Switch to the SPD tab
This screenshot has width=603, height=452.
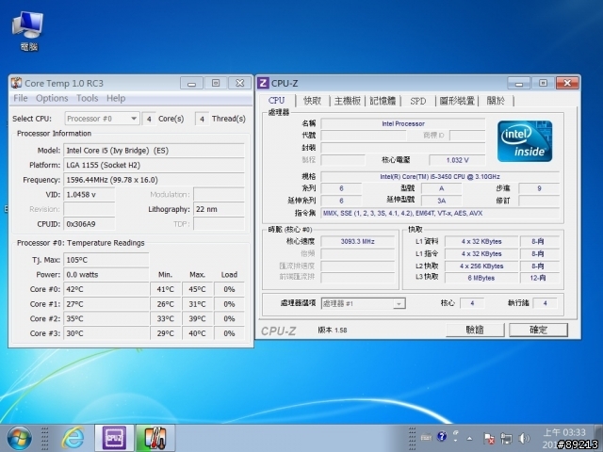pyautogui.click(x=418, y=101)
